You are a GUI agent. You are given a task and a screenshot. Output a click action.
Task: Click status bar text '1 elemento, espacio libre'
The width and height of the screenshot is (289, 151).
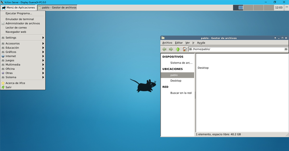tap(218, 134)
